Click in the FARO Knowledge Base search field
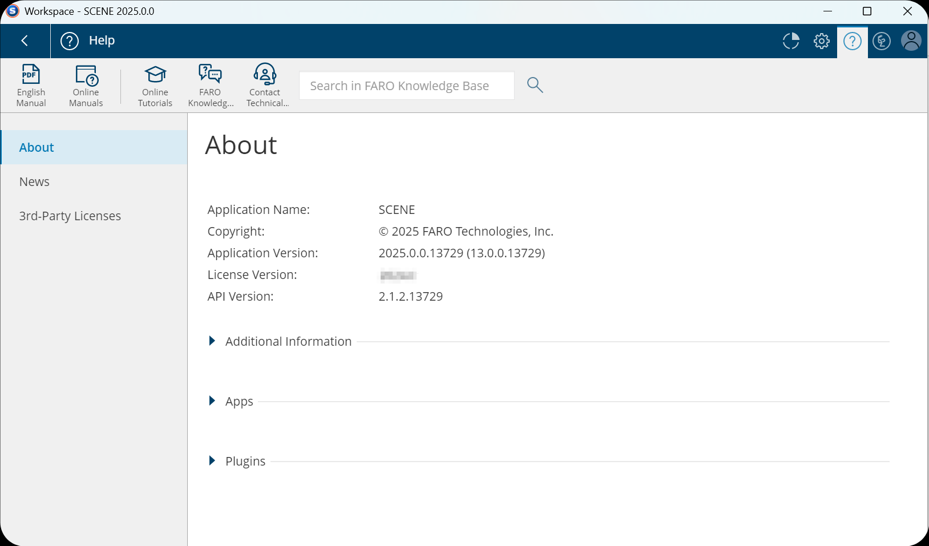Image resolution: width=929 pixels, height=546 pixels. [407, 86]
